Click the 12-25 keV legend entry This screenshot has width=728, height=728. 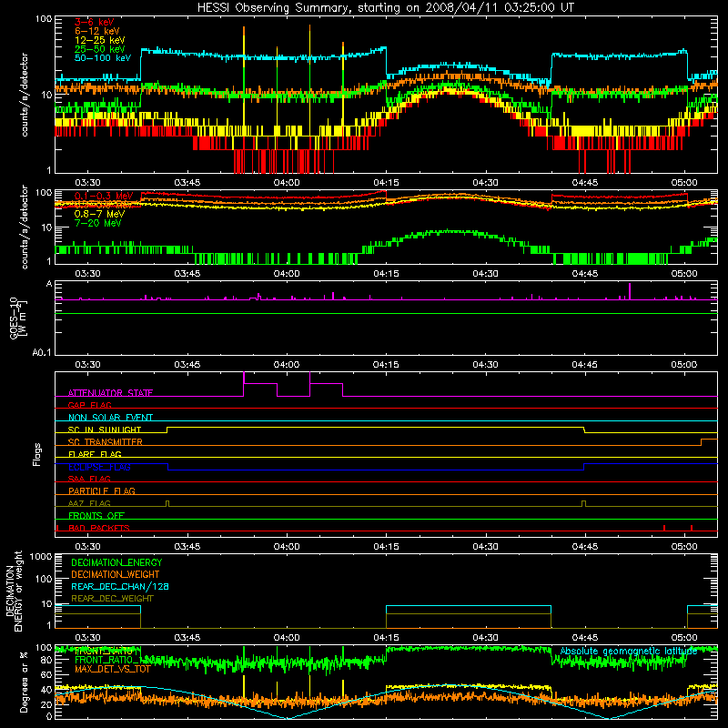[99, 40]
